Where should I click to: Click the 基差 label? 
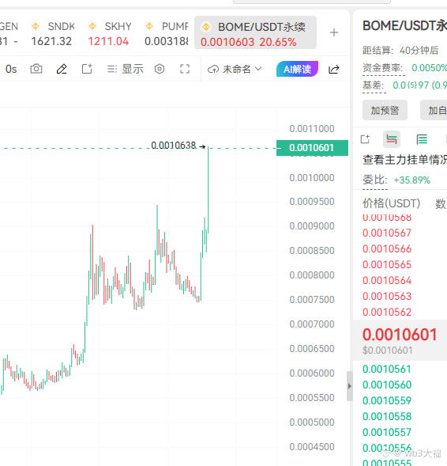point(373,85)
